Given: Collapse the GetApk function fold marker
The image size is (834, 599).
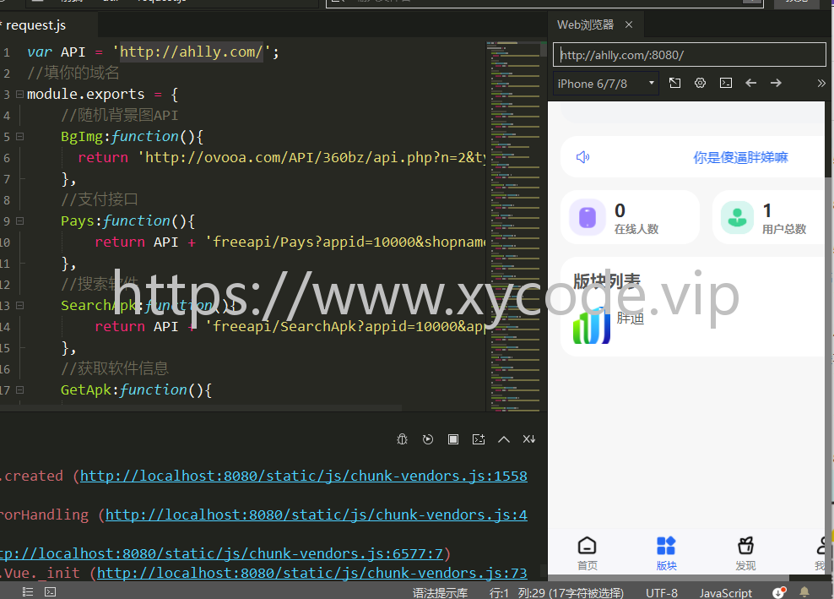Looking at the screenshot, I should pyautogui.click(x=19, y=389).
